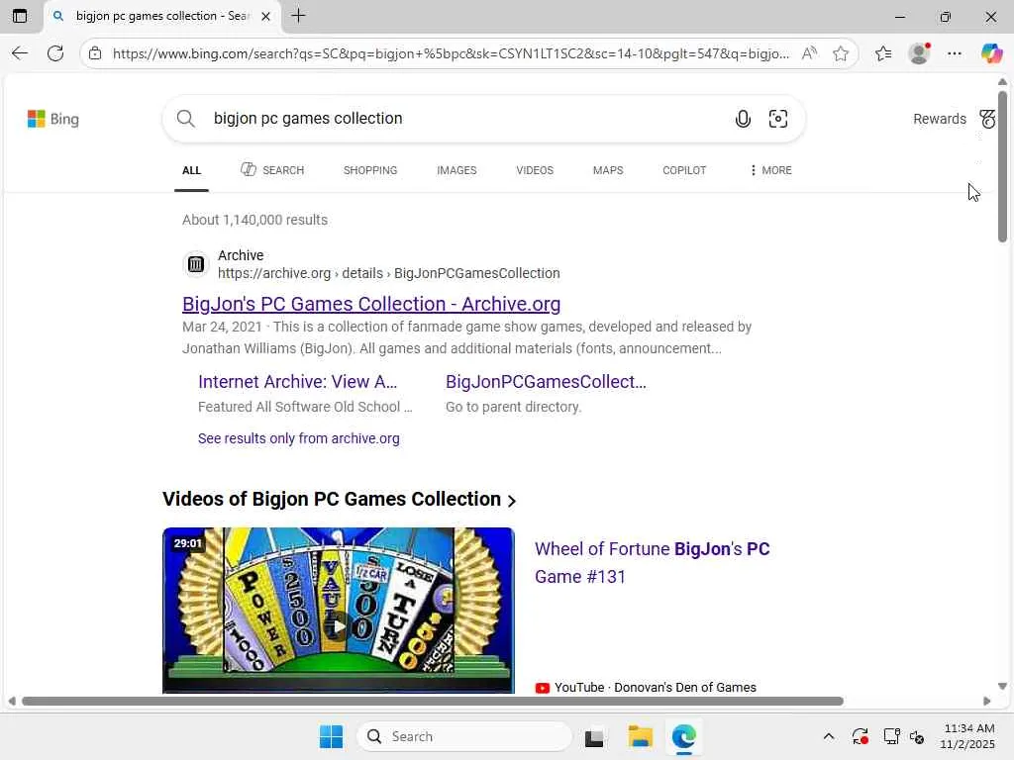This screenshot has height=760, width=1014.
Task: Click the vertical scrollbar thumb
Action: click(1002, 166)
